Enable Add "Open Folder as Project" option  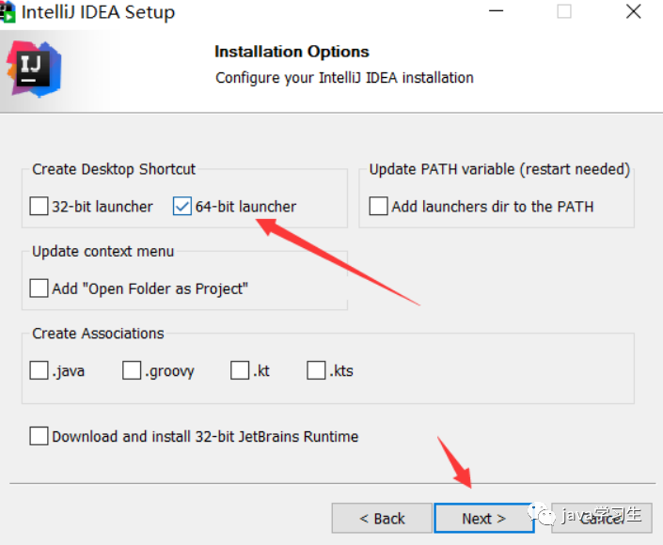click(39, 288)
